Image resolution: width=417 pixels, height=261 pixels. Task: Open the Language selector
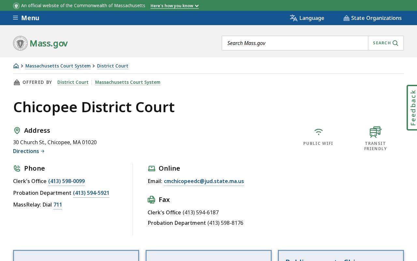point(307,18)
